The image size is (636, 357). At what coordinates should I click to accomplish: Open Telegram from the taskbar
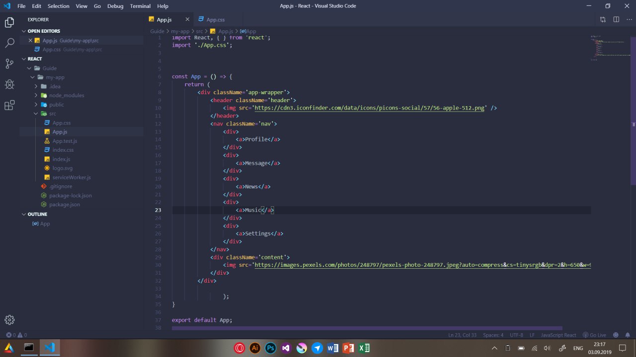click(317, 348)
